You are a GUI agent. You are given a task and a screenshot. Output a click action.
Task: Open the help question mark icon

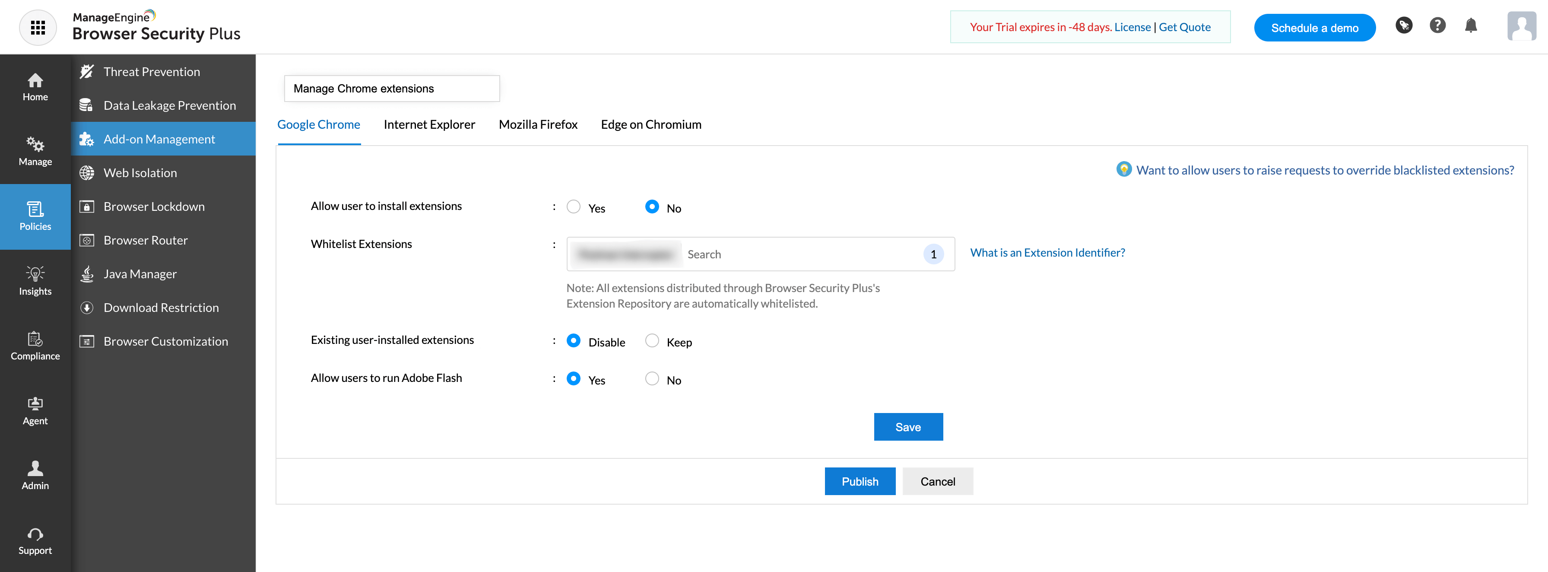point(1437,26)
